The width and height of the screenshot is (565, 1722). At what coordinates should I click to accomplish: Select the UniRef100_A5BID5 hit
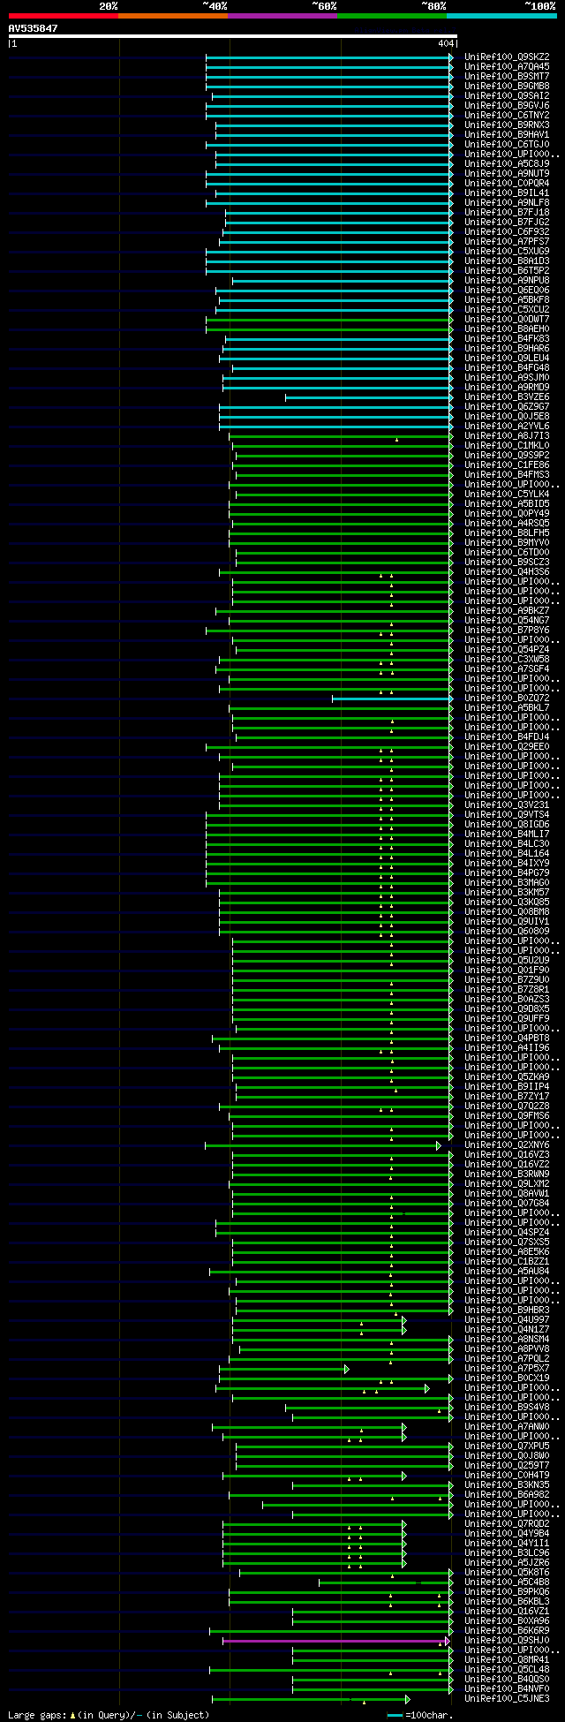point(507,504)
